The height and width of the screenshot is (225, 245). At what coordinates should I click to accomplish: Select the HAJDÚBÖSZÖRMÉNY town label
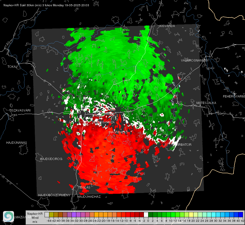click(x=54, y=195)
